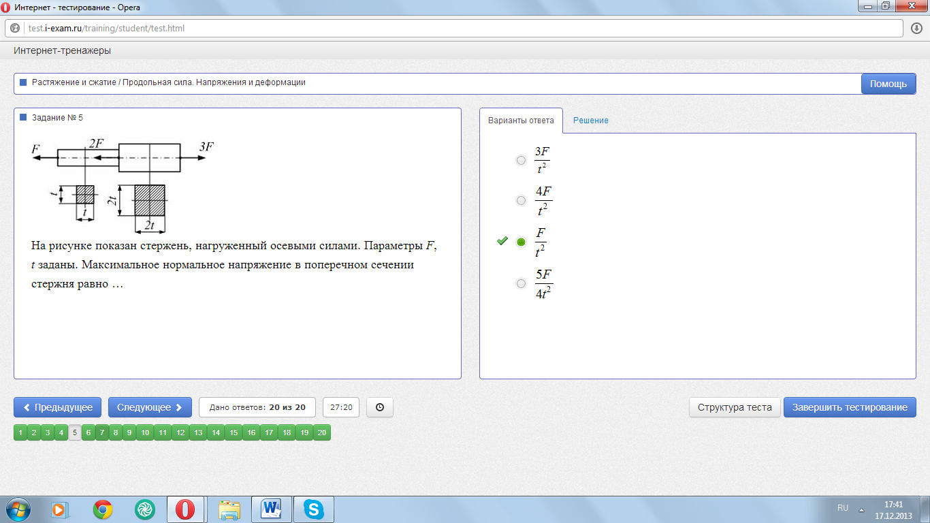Open the downloads arrow icon

pos(916,29)
